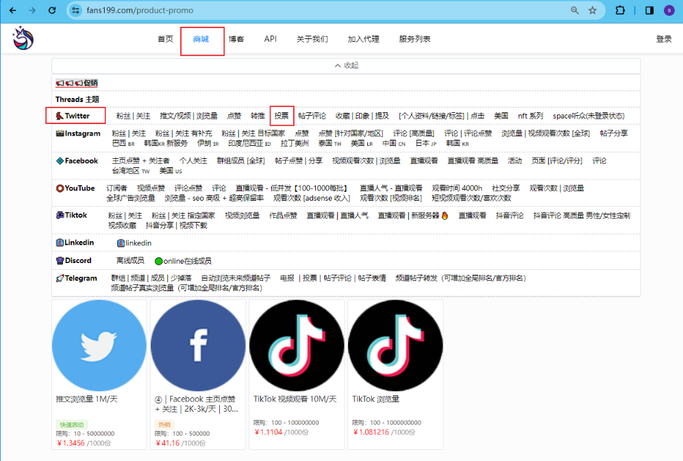
Task: Open the 服务列表 nav item
Action: pos(414,39)
